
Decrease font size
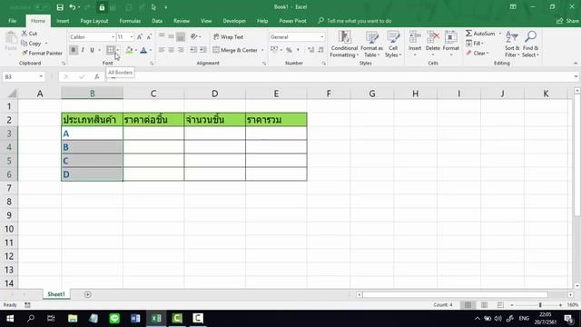(x=149, y=37)
